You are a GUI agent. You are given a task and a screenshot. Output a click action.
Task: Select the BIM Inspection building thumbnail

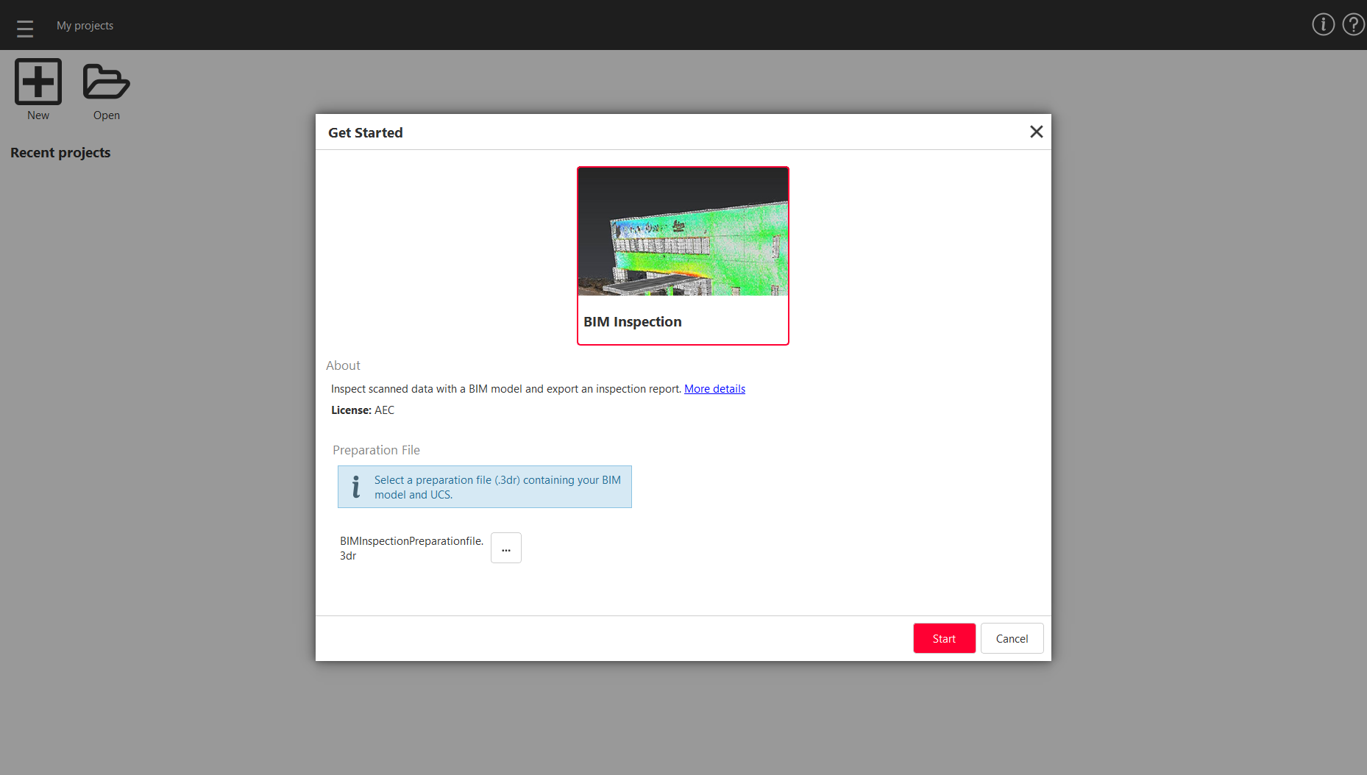point(683,232)
